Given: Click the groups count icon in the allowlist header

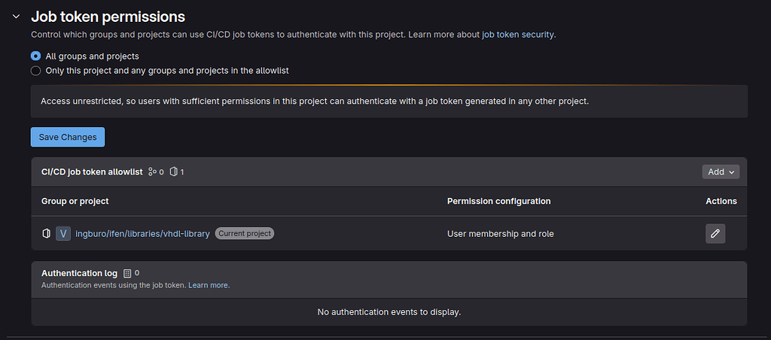Looking at the screenshot, I should coord(152,172).
